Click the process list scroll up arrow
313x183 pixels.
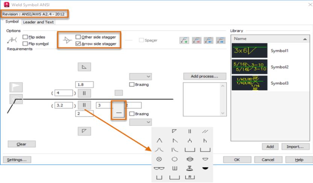tap(223, 86)
